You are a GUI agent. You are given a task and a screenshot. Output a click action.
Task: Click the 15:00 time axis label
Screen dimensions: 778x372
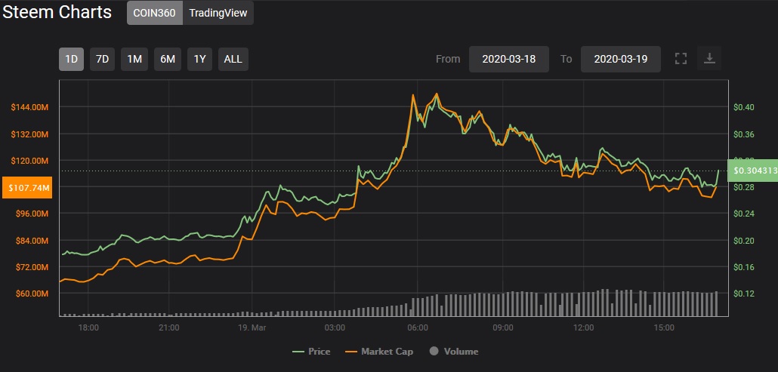tap(665, 327)
